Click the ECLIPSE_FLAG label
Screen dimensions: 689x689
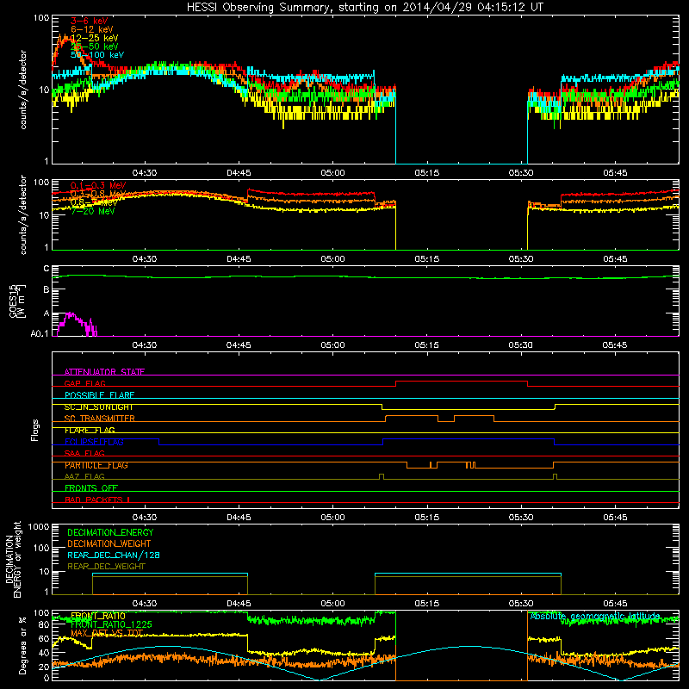tap(94, 442)
